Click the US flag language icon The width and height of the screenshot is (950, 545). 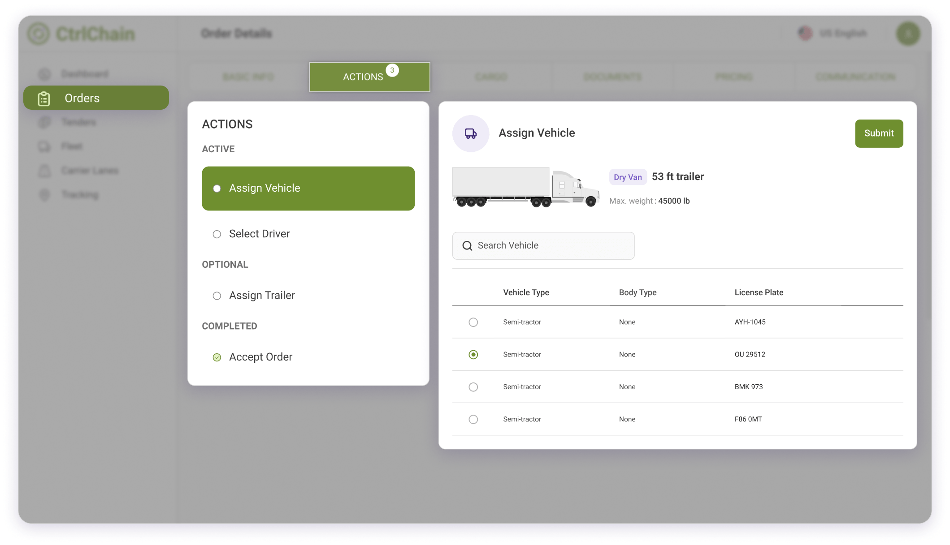pos(805,33)
